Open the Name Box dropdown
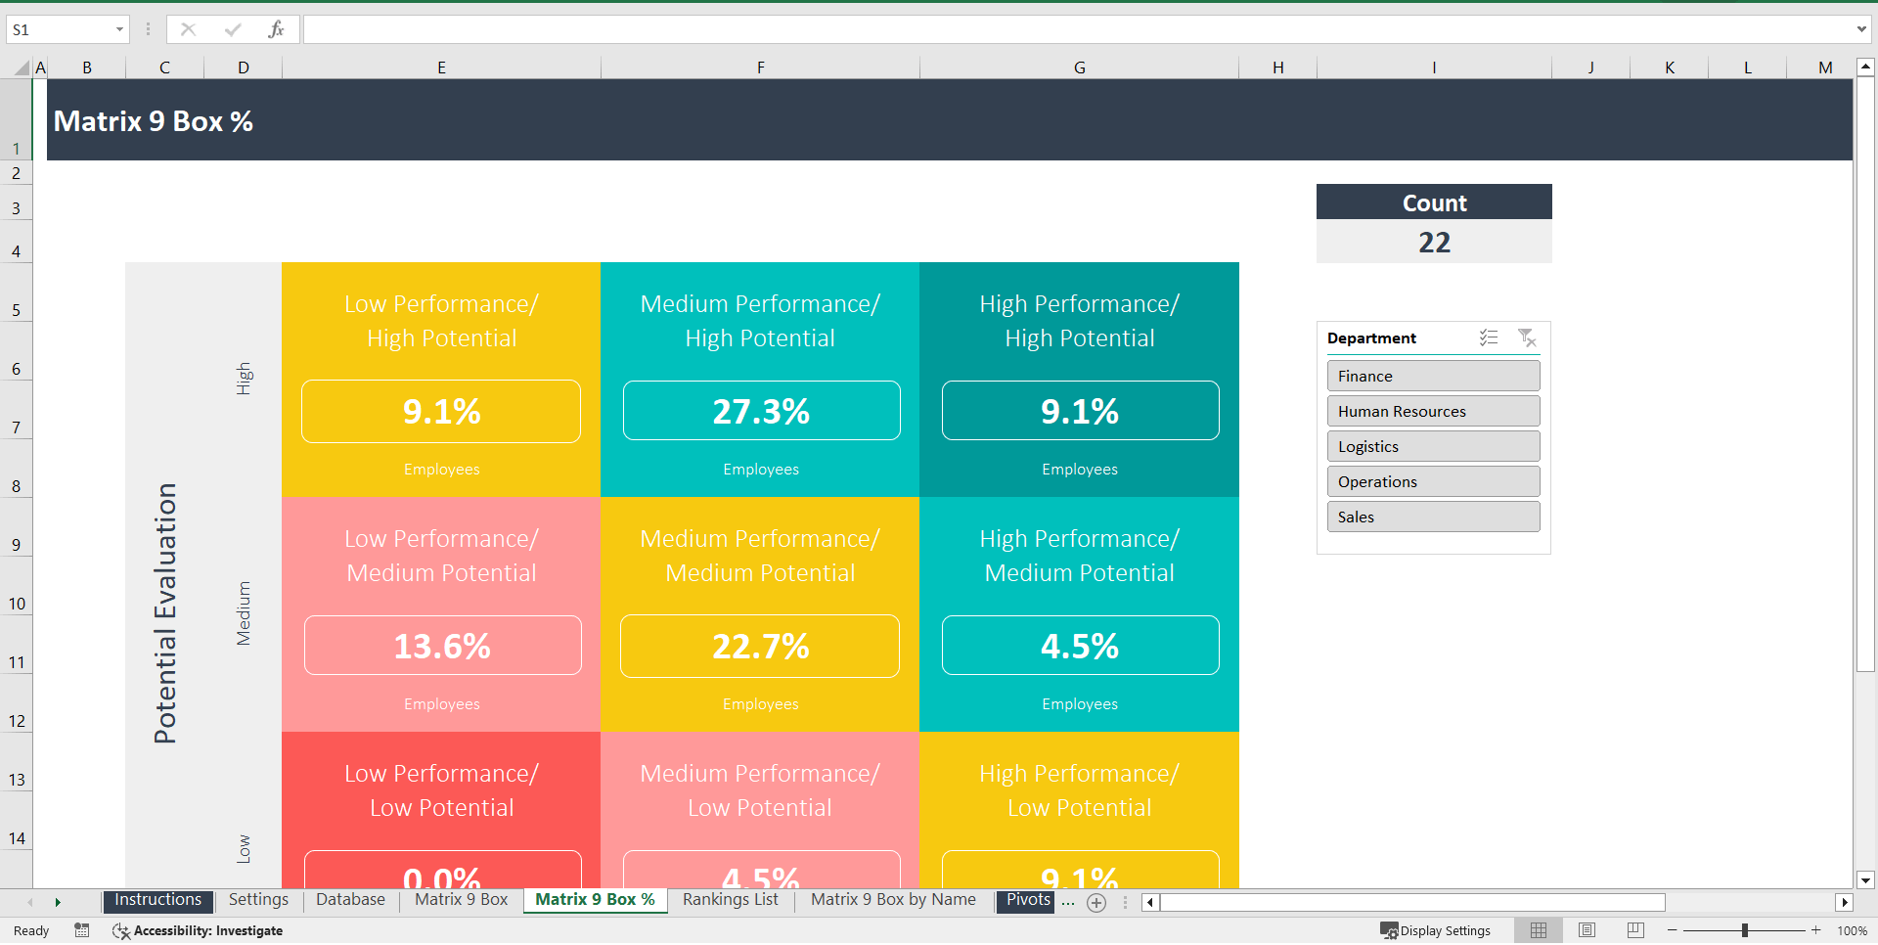 [119, 29]
